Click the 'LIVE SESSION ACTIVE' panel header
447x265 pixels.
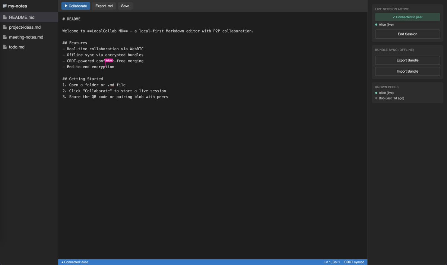(x=392, y=9)
